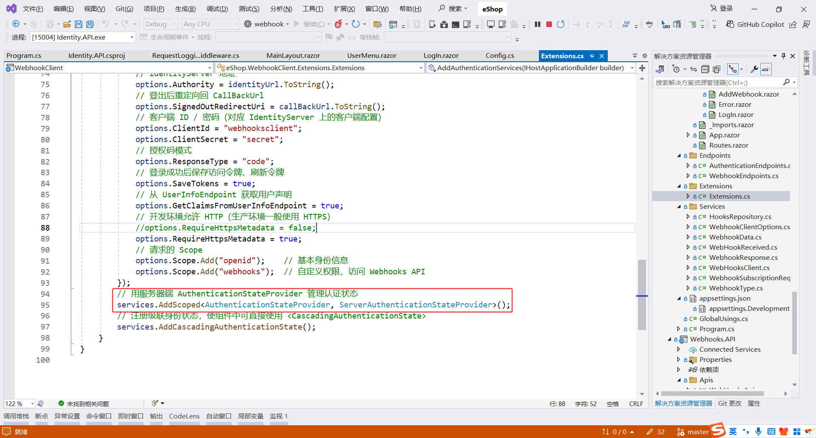Open the AddAuthenticationServices member dropdown

(531, 68)
